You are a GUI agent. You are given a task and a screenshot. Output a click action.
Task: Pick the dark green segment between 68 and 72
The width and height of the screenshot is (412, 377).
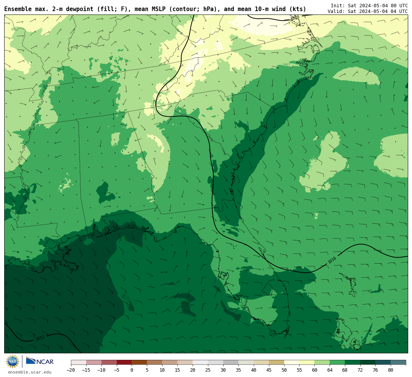pos(353,362)
